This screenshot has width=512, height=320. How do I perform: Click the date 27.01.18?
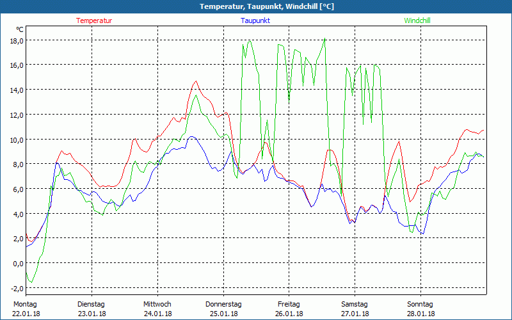355,314
